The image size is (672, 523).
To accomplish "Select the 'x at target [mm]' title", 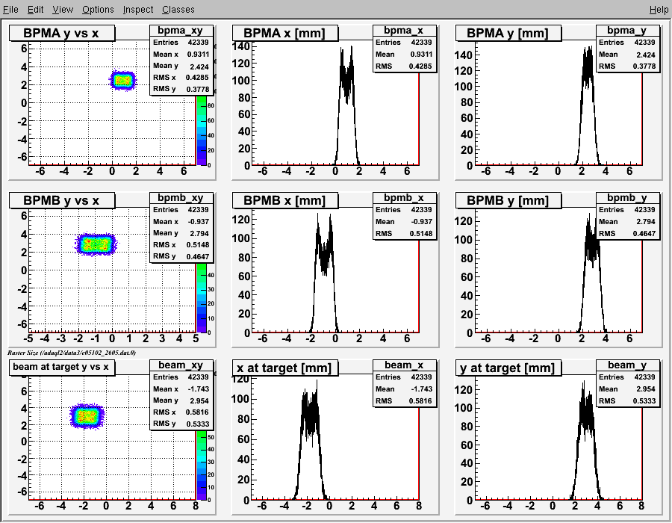I will pos(285,368).
